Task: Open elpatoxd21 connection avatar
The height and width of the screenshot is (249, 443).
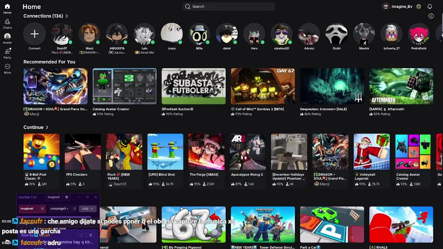Action: [x=282, y=34]
